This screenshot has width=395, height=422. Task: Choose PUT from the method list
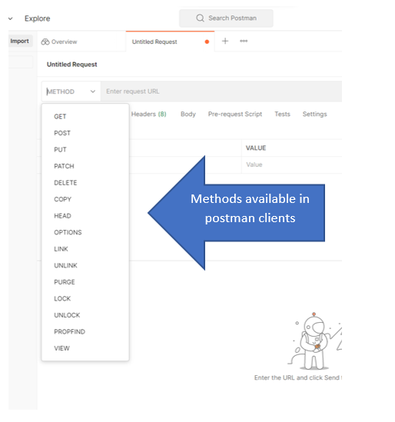coord(85,150)
